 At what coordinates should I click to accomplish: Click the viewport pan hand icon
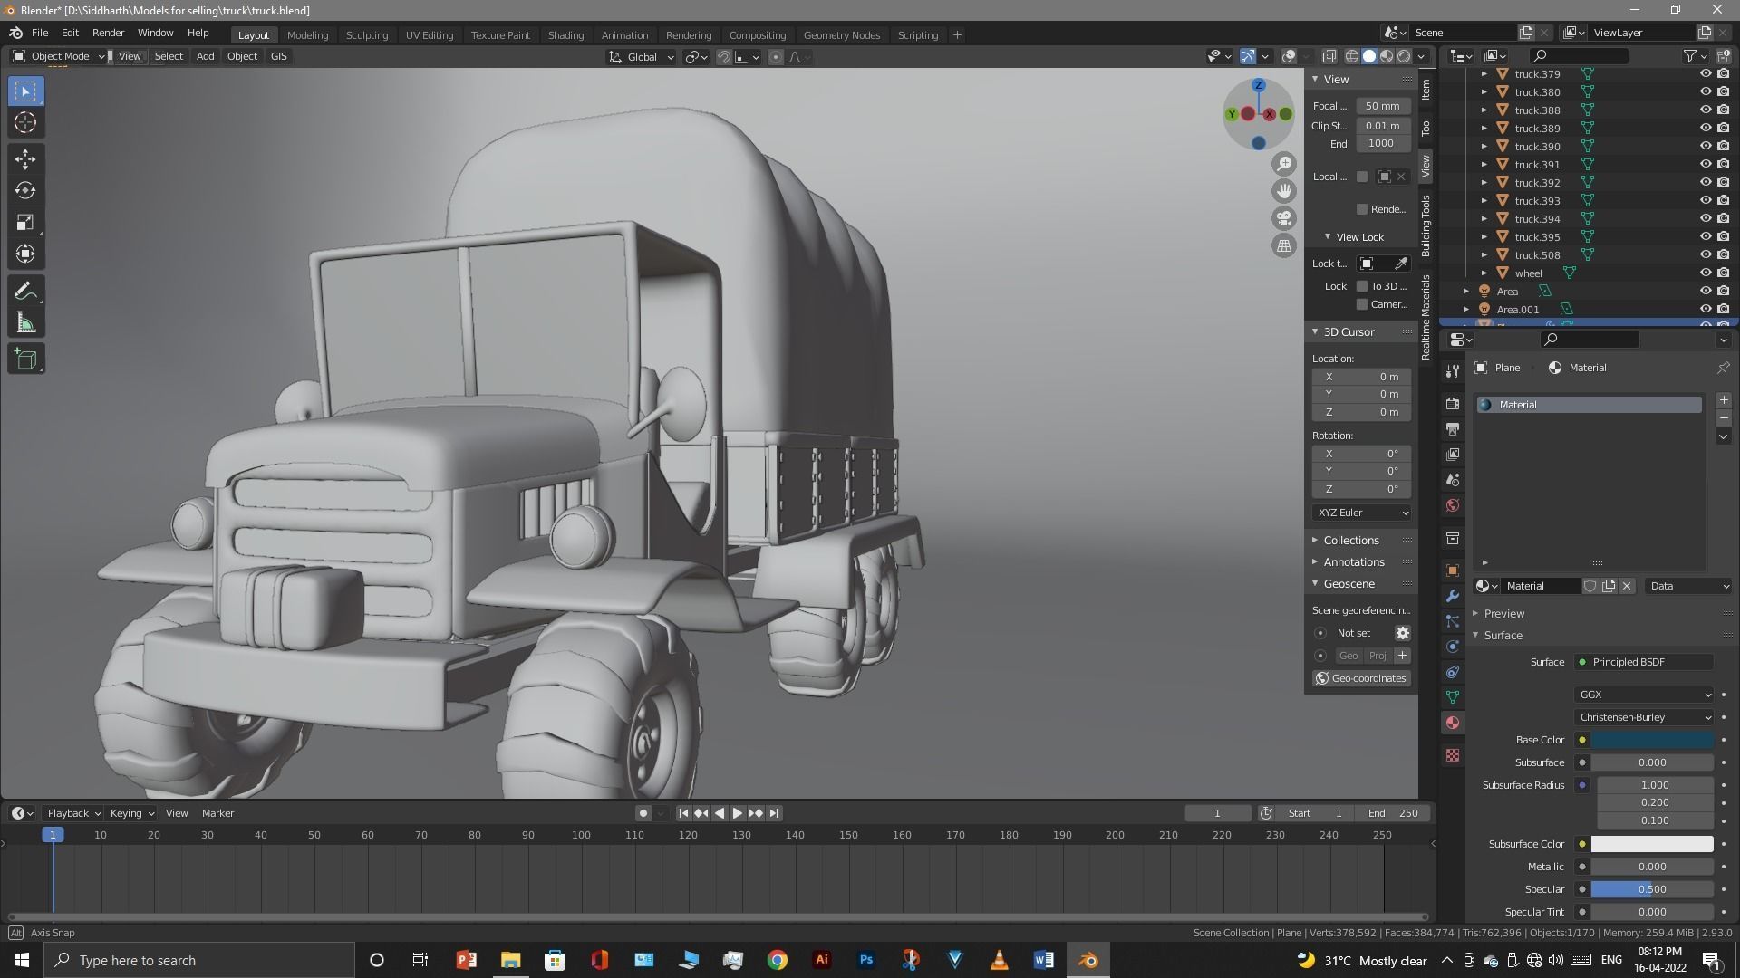pos(1284,191)
